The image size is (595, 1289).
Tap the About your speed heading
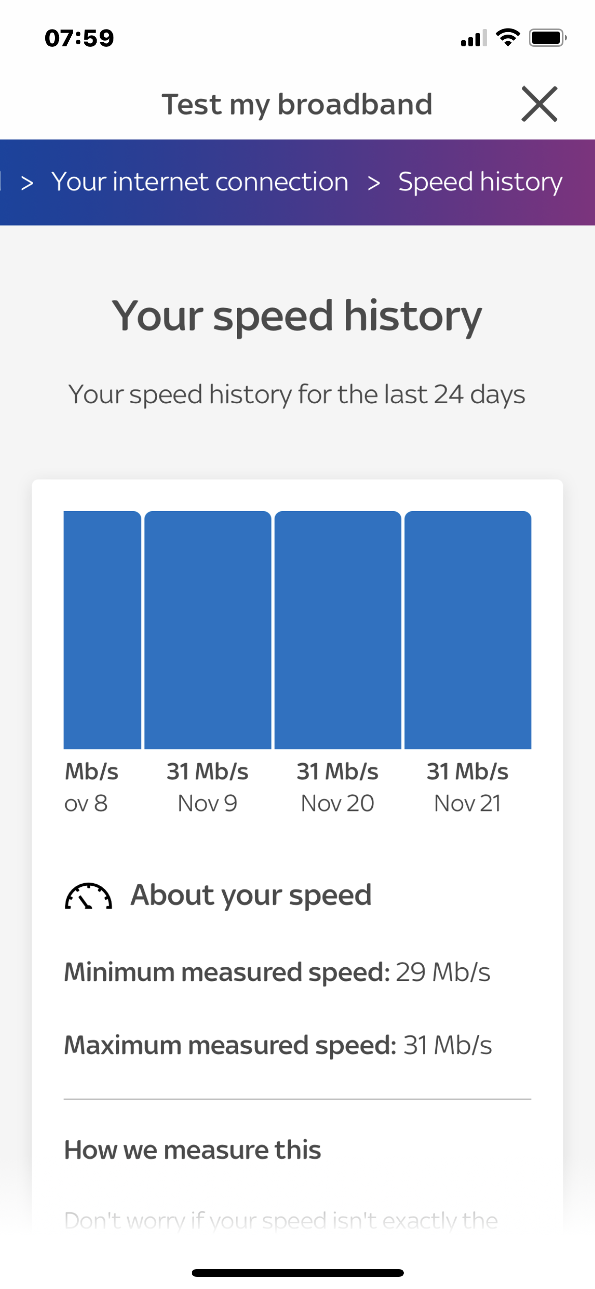tap(251, 895)
